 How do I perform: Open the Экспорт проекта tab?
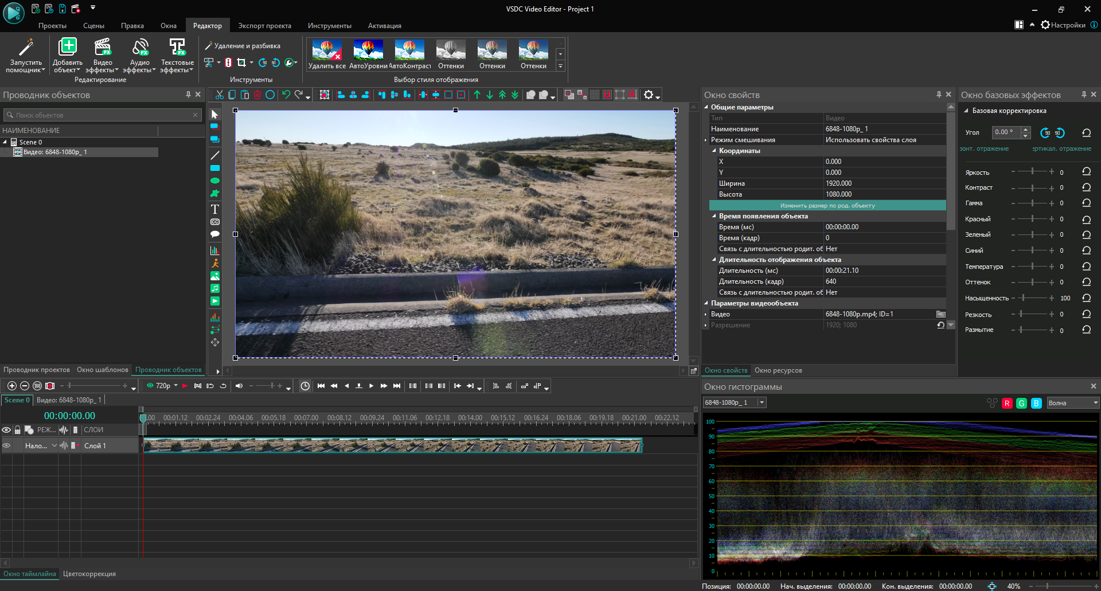tap(264, 26)
